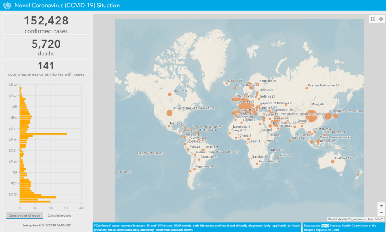Open the map legend list
Screen dimensions: 386x232
pos(373,19)
